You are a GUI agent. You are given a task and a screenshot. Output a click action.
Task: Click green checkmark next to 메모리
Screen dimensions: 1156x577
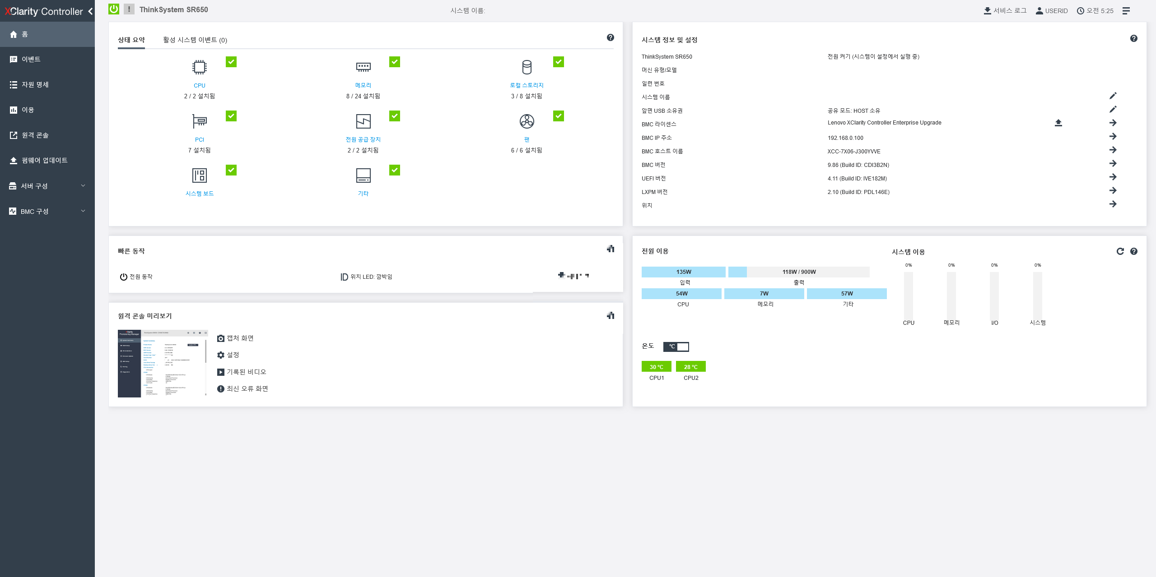[394, 62]
